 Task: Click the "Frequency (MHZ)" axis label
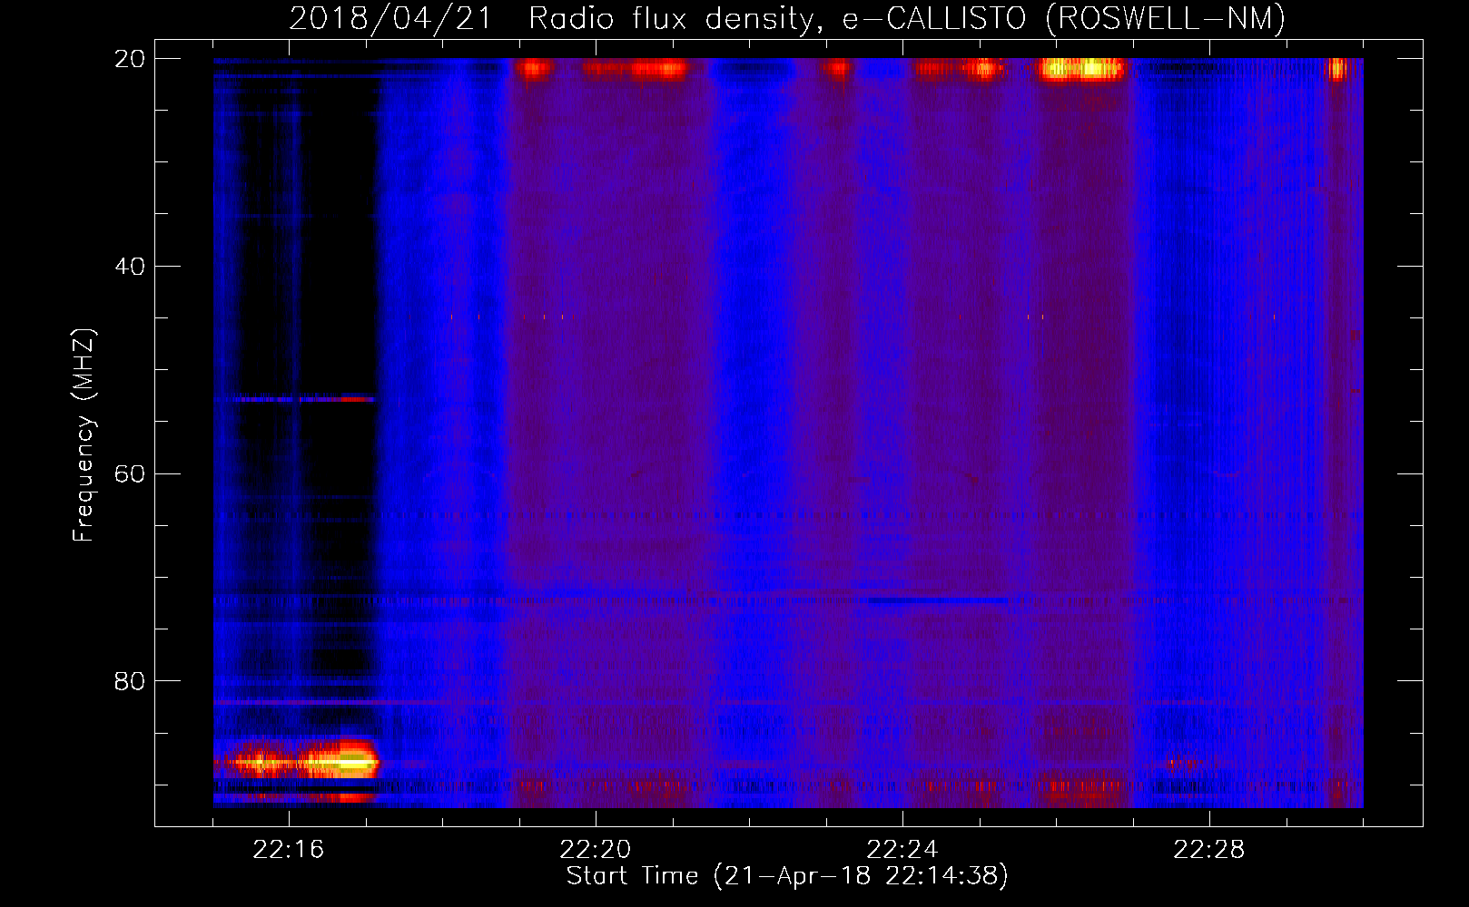pyautogui.click(x=84, y=435)
